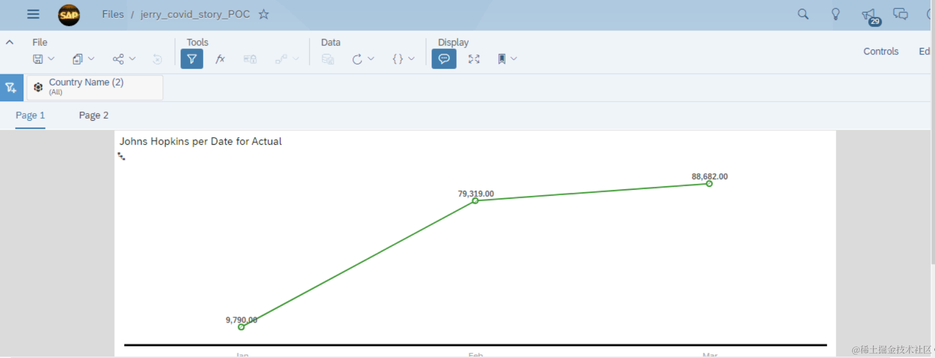This screenshot has width=935, height=358.
Task: Click the Save icon
Action: [38, 59]
